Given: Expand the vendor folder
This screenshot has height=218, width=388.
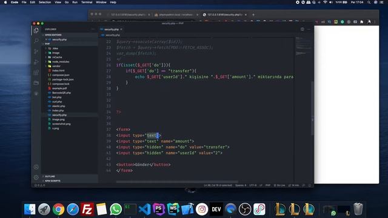Looking at the screenshot, I should point(56,66).
